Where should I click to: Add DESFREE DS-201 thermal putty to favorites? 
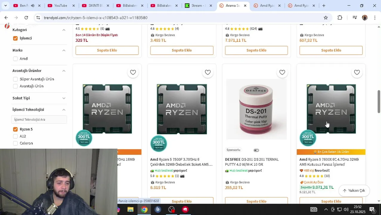click(x=282, y=72)
